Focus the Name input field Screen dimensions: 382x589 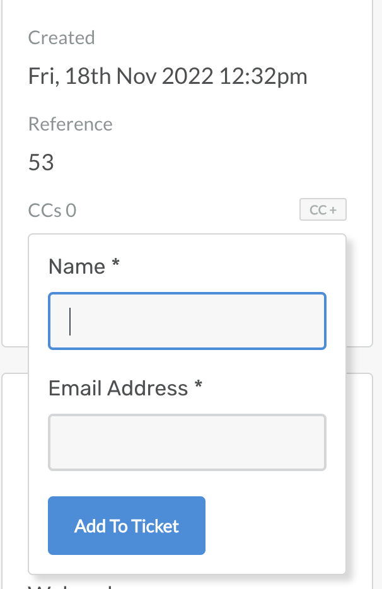pos(187,321)
